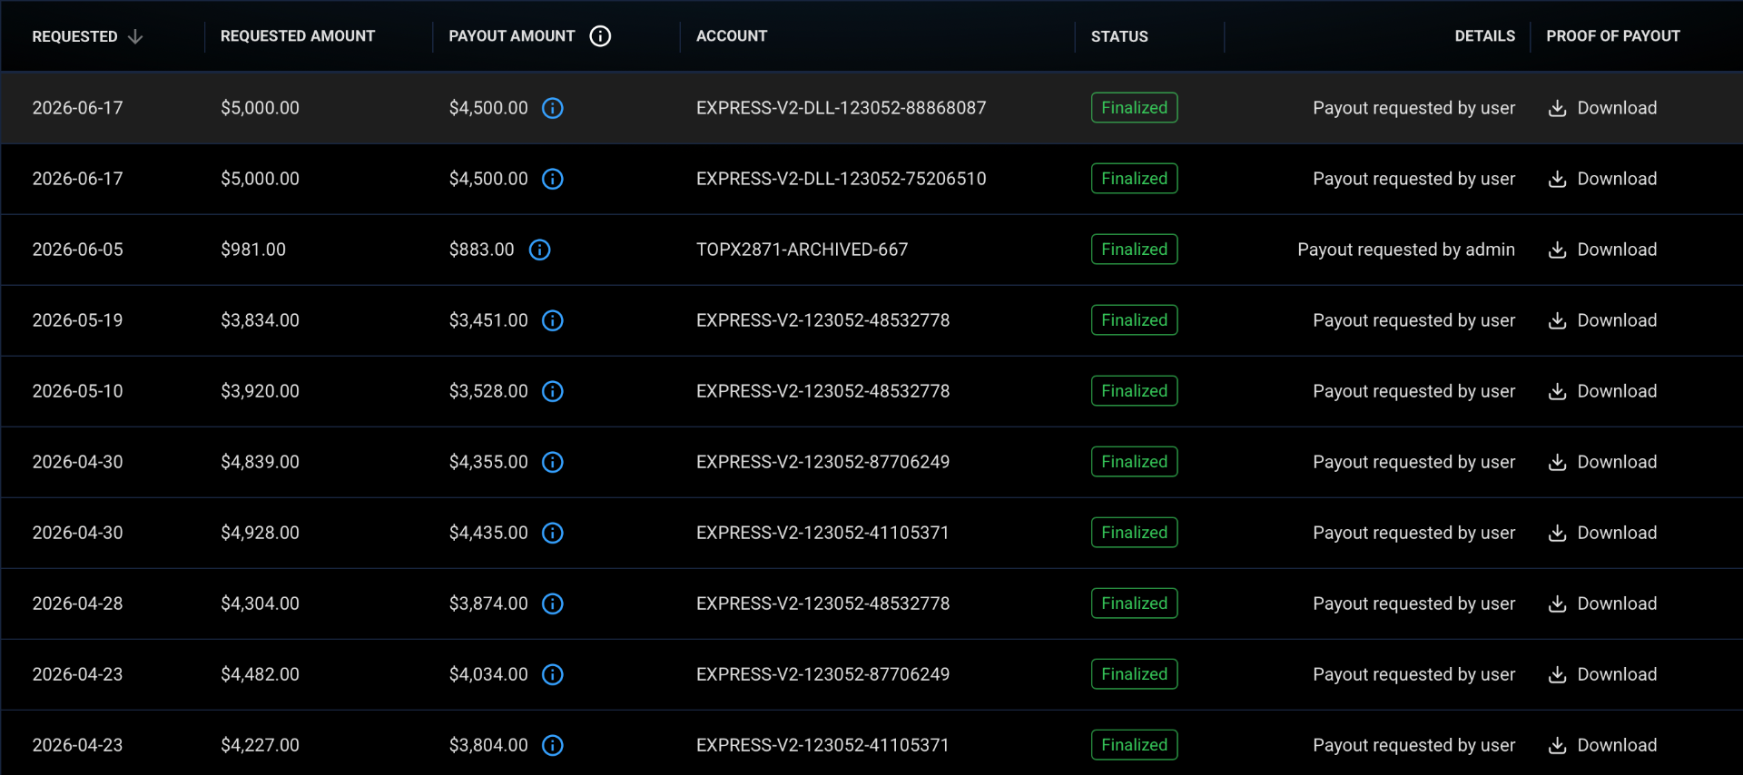The image size is (1743, 775).
Task: Download proof for the $4,227.00 request
Action: (1602, 745)
